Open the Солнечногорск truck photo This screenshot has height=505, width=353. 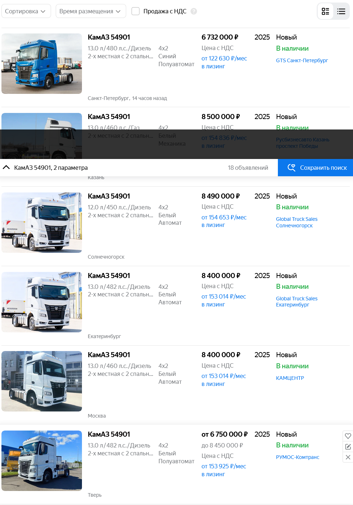(42, 223)
